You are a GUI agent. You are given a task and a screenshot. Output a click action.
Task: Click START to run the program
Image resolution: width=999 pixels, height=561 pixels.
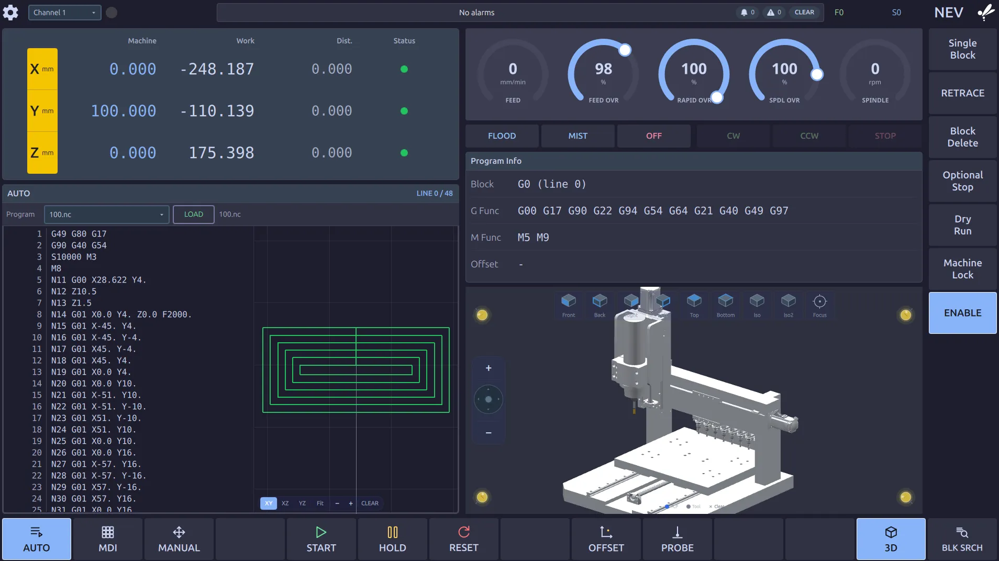(x=321, y=539)
